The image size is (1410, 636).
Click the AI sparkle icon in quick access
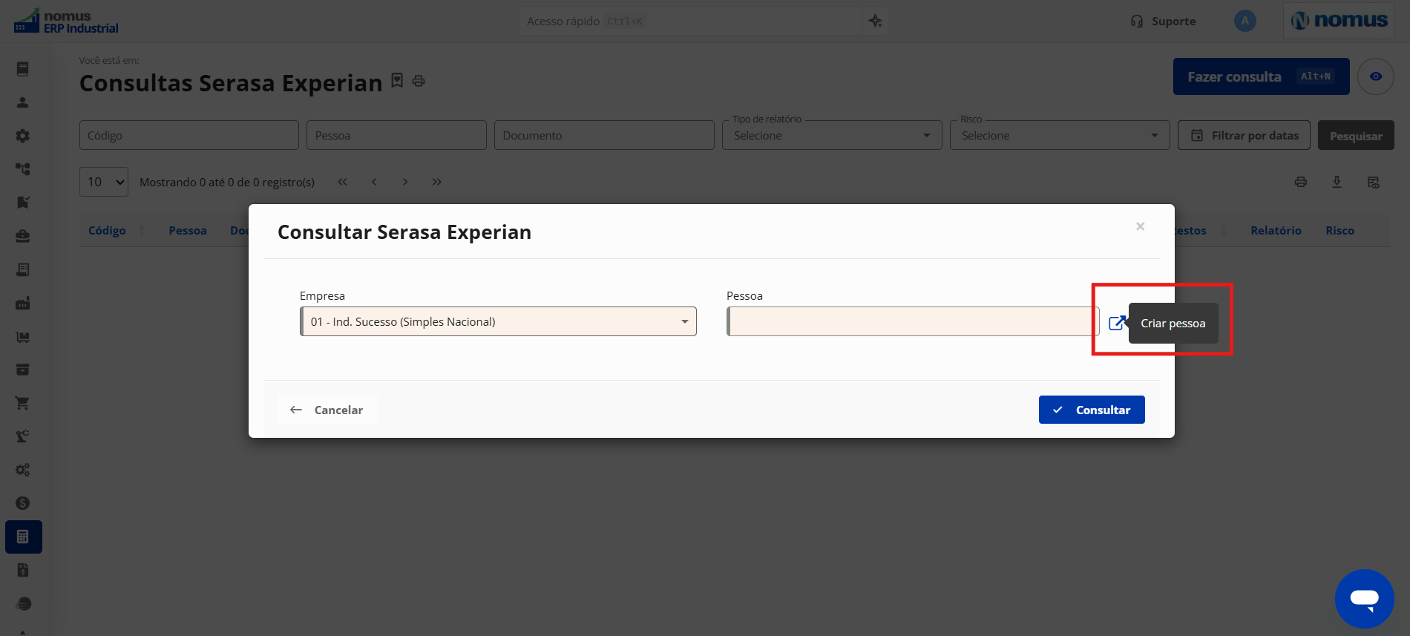[876, 21]
